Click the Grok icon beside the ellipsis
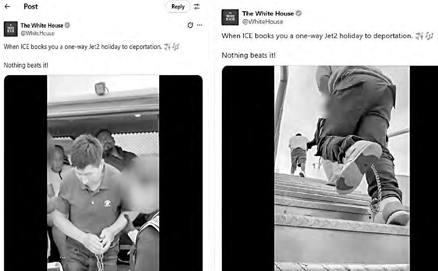This screenshot has width=438, height=271. (x=190, y=25)
